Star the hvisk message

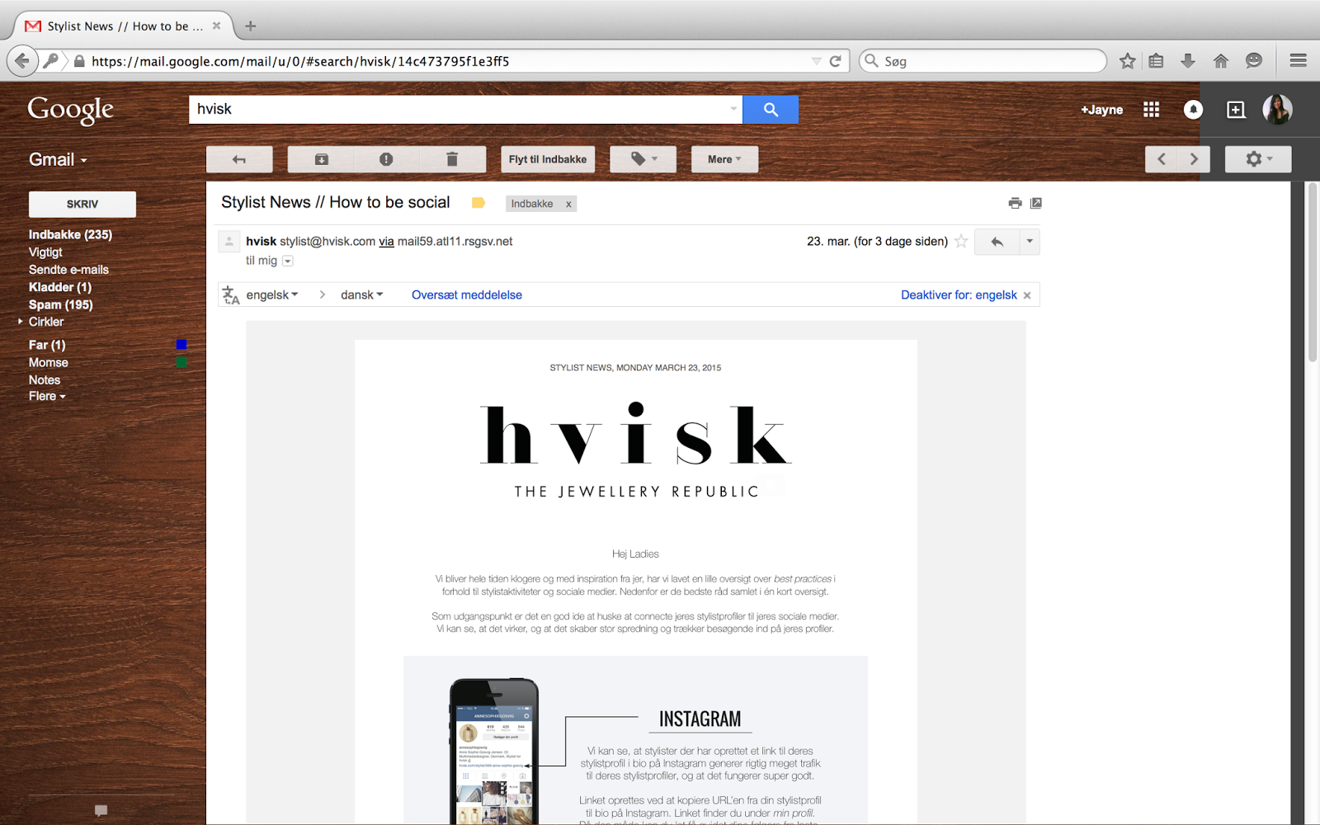[961, 241]
